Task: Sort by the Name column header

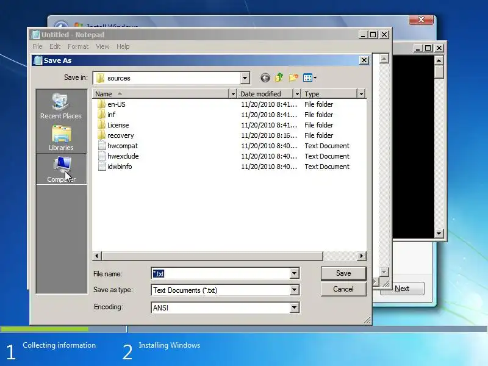Action: [160, 94]
